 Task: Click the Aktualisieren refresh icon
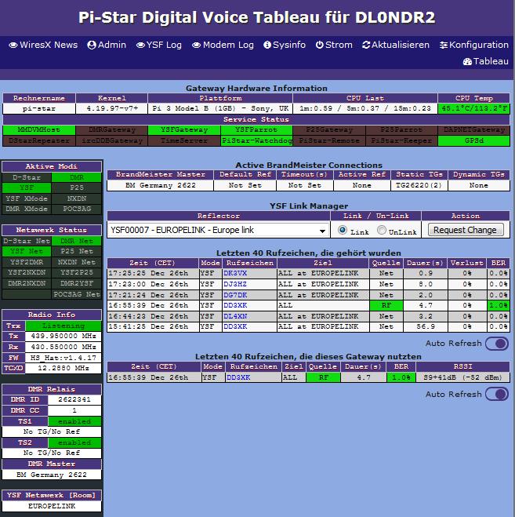coord(366,46)
